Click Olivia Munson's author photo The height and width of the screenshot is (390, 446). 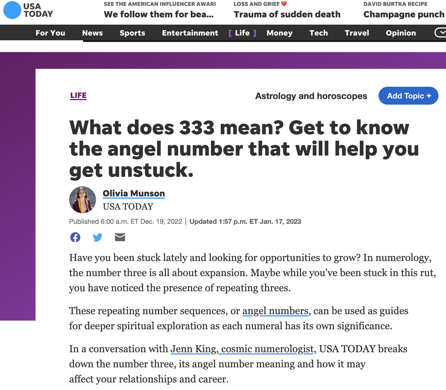click(83, 200)
